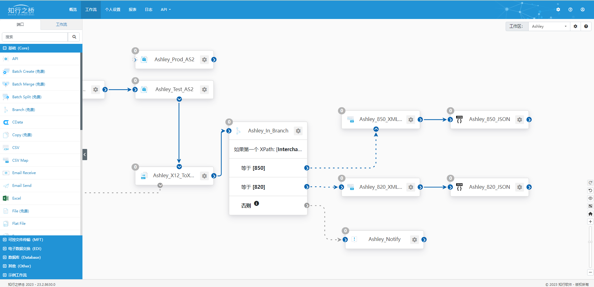Select Email Send connector in list
This screenshot has height=287, width=594.
pos(22,186)
